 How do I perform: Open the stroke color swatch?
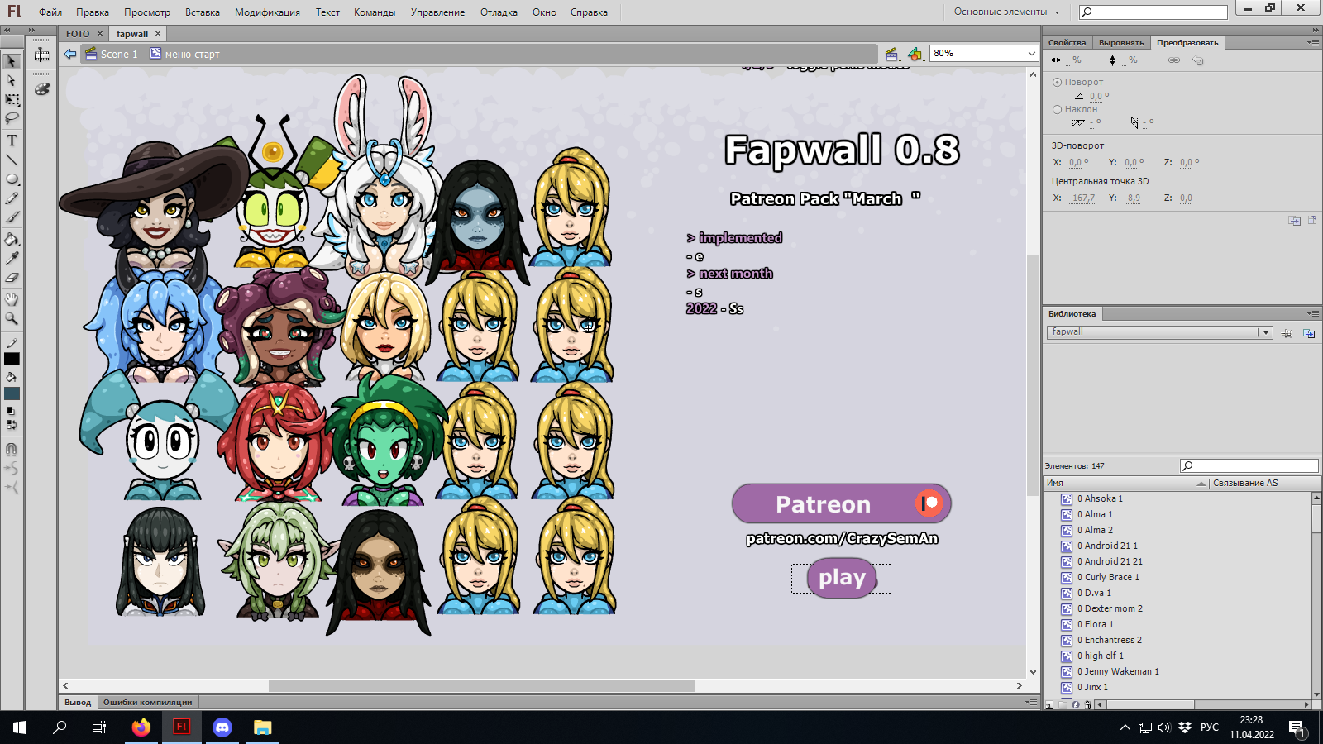click(x=12, y=359)
